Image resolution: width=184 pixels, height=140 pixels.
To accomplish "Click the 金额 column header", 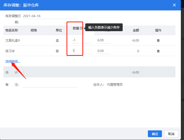I will click(x=136, y=30).
